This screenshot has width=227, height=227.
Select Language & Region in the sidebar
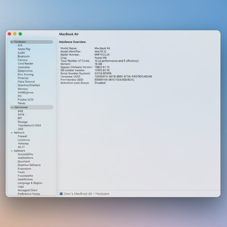(30, 183)
